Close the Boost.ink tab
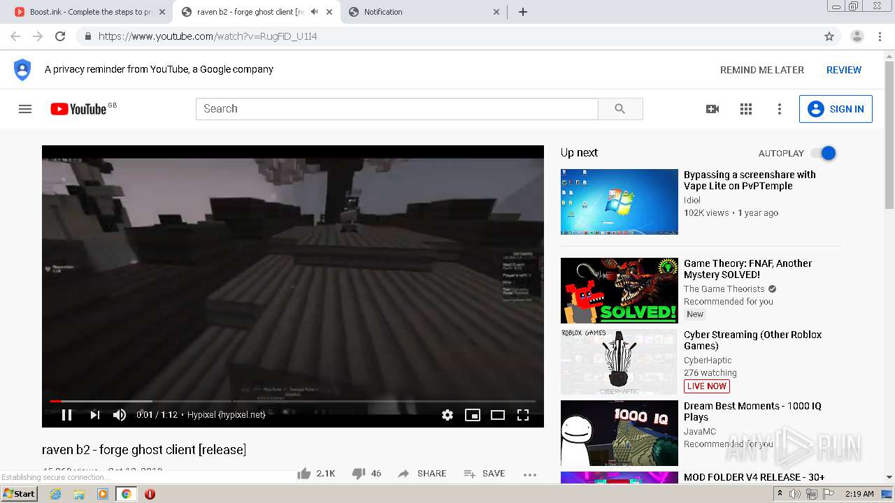The height and width of the screenshot is (503, 895). (x=162, y=12)
